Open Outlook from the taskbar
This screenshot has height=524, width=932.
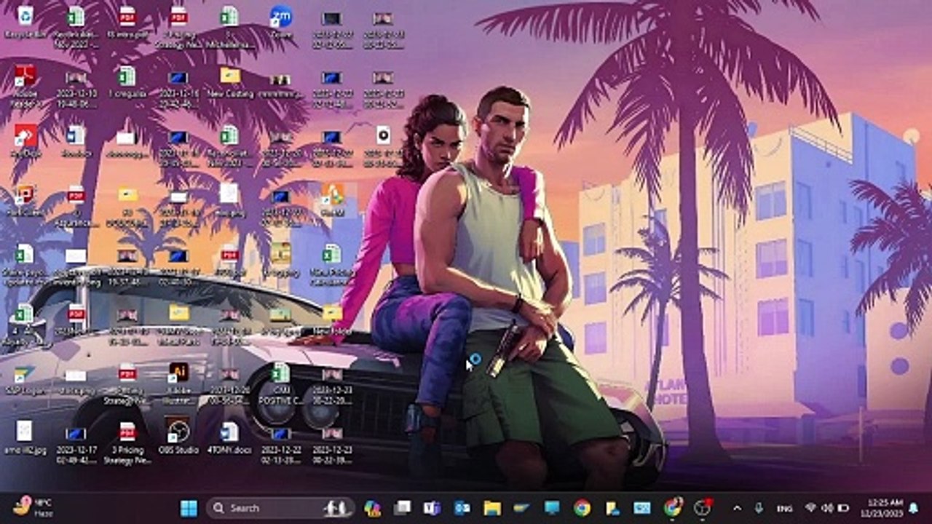pyautogui.click(x=462, y=508)
